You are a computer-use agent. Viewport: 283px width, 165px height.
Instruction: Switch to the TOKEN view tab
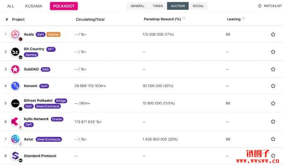point(158,6)
